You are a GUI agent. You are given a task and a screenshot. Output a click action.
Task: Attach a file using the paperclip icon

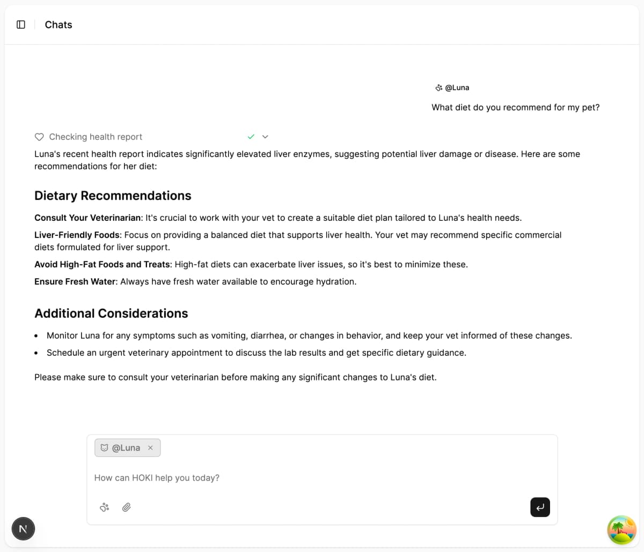(x=127, y=507)
